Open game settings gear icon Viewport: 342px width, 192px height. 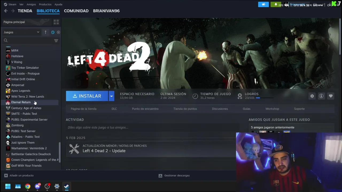312,96
